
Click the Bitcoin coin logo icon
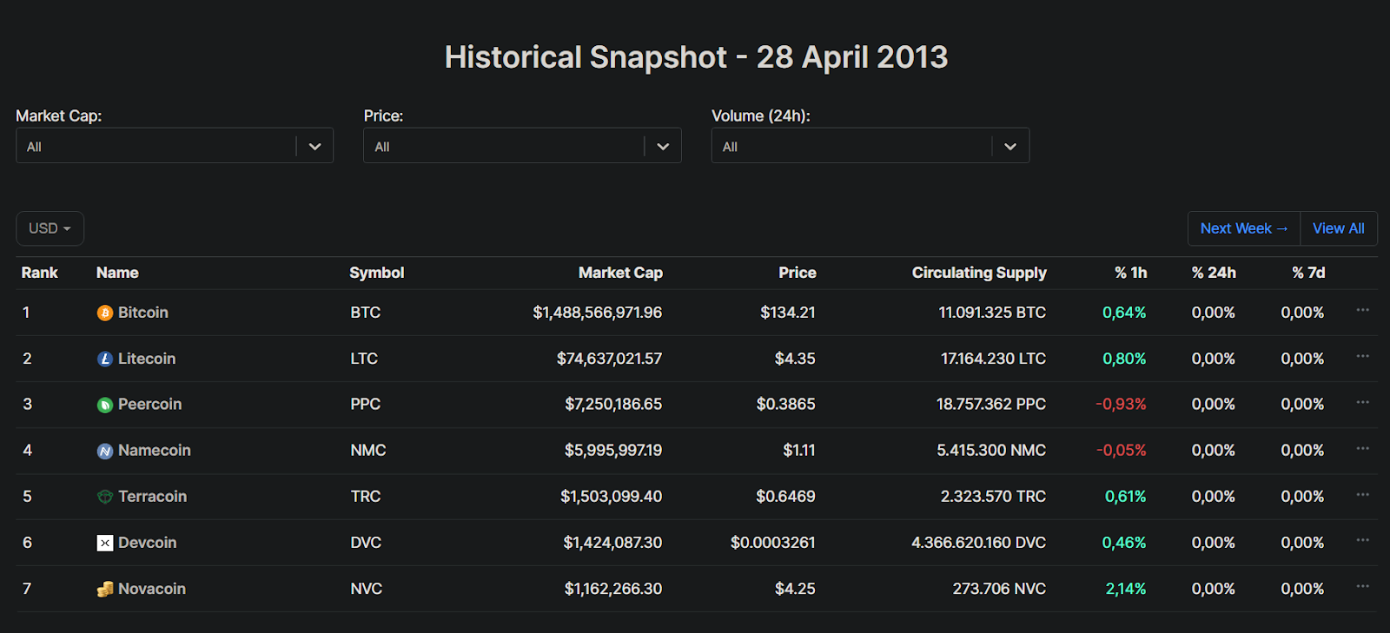click(x=105, y=313)
